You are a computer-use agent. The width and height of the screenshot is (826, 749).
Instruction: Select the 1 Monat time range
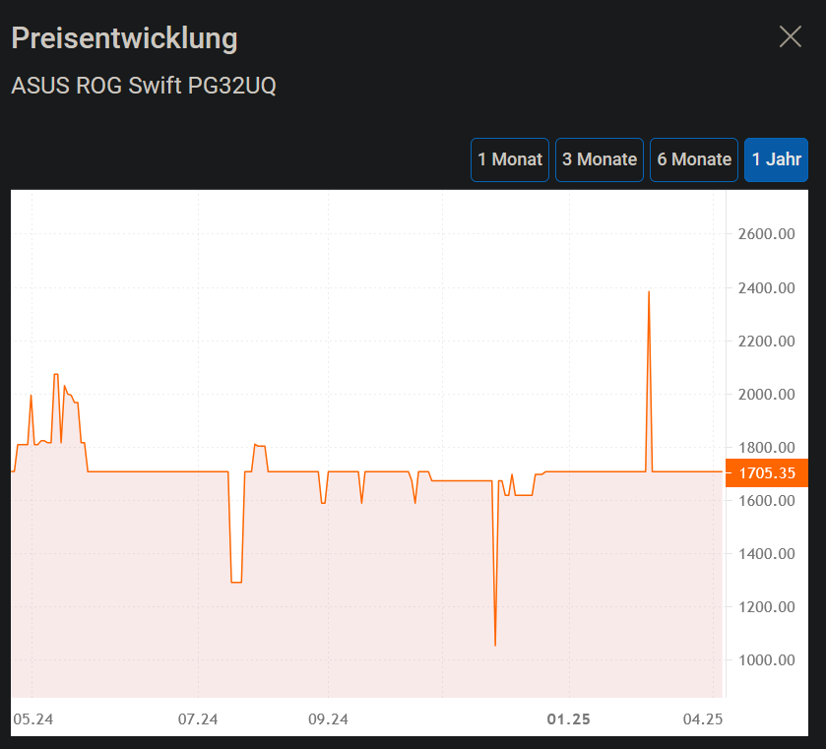pos(509,159)
